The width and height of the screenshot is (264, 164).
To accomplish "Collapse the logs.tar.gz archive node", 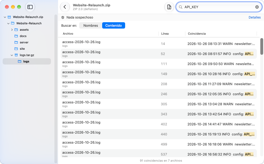I will 12,55.
